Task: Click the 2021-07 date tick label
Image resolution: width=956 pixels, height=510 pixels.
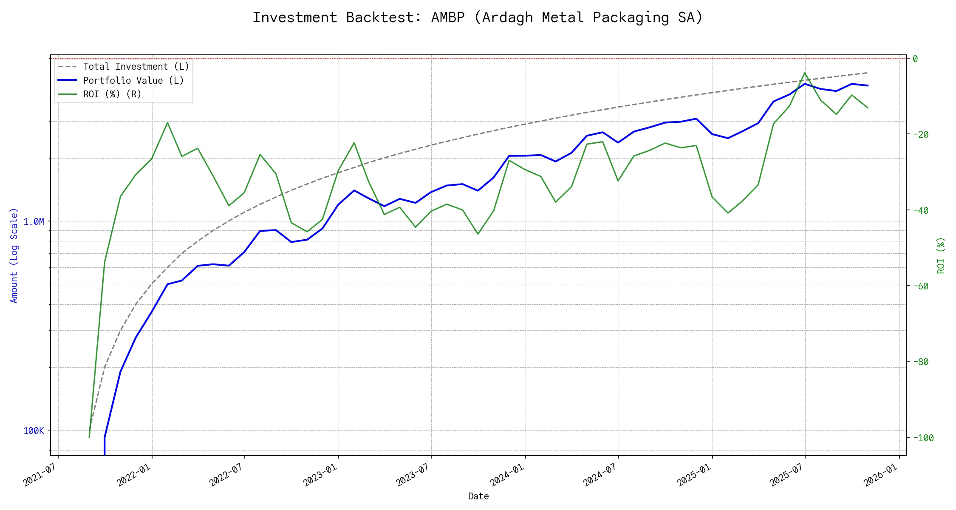Action: pyautogui.click(x=40, y=475)
